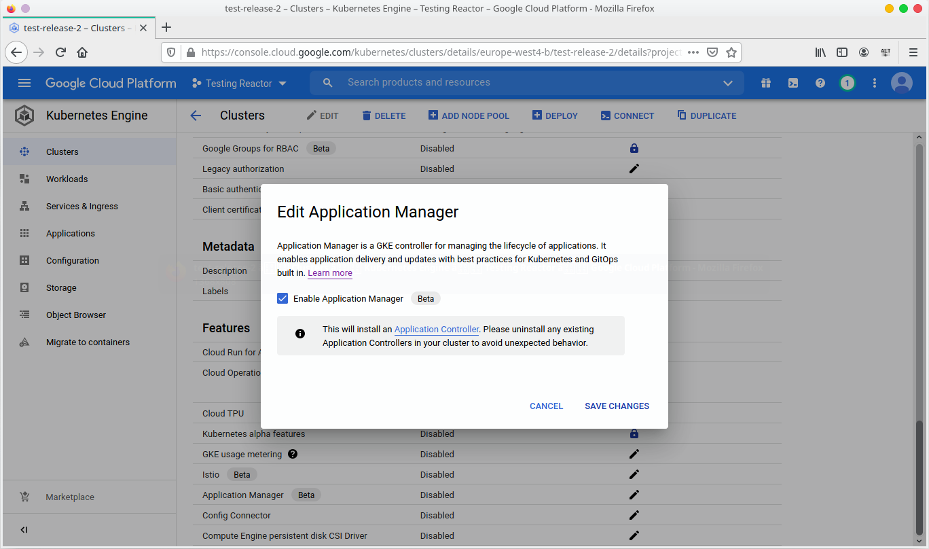This screenshot has width=929, height=549.
Task: Reload the page in Firefox
Action: pyautogui.click(x=60, y=52)
